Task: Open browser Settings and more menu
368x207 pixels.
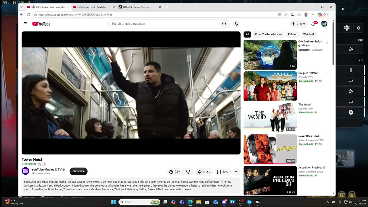Action: click(312, 15)
